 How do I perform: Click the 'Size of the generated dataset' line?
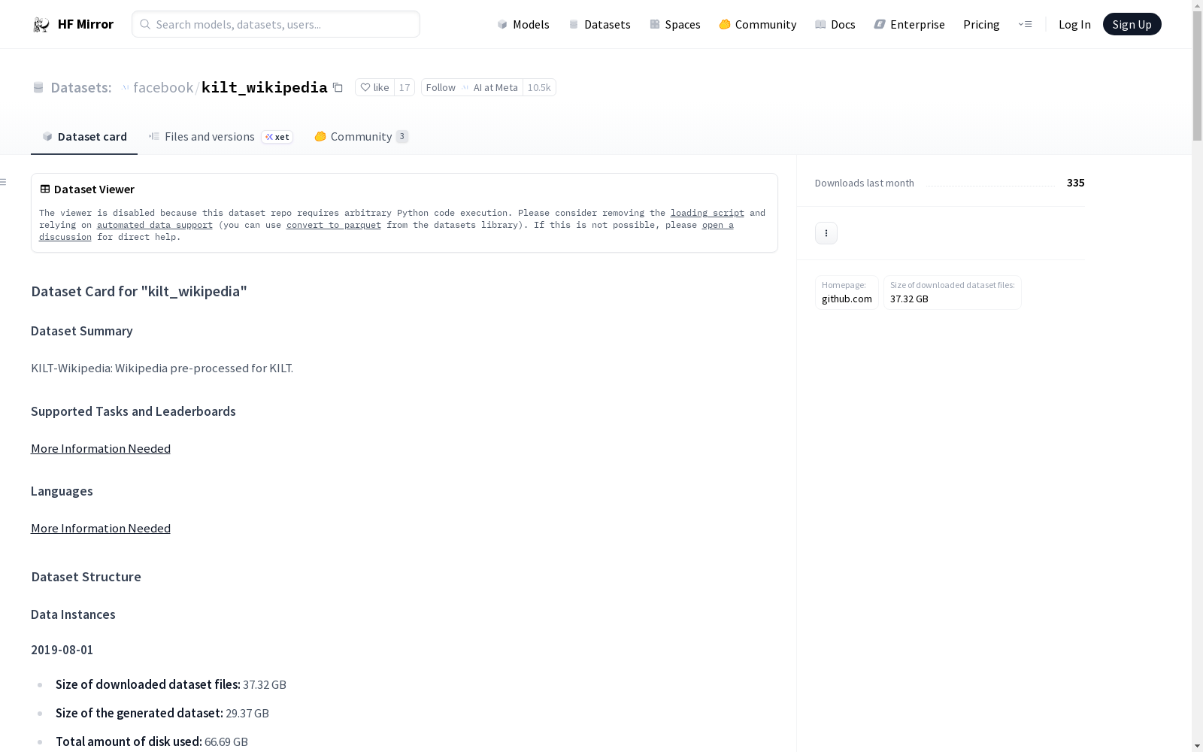click(162, 713)
